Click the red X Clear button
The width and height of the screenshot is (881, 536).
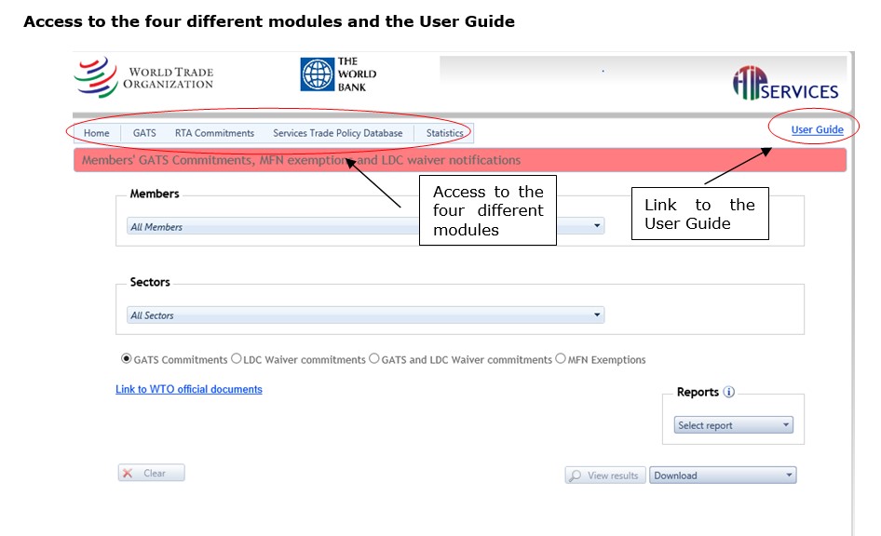coord(151,473)
